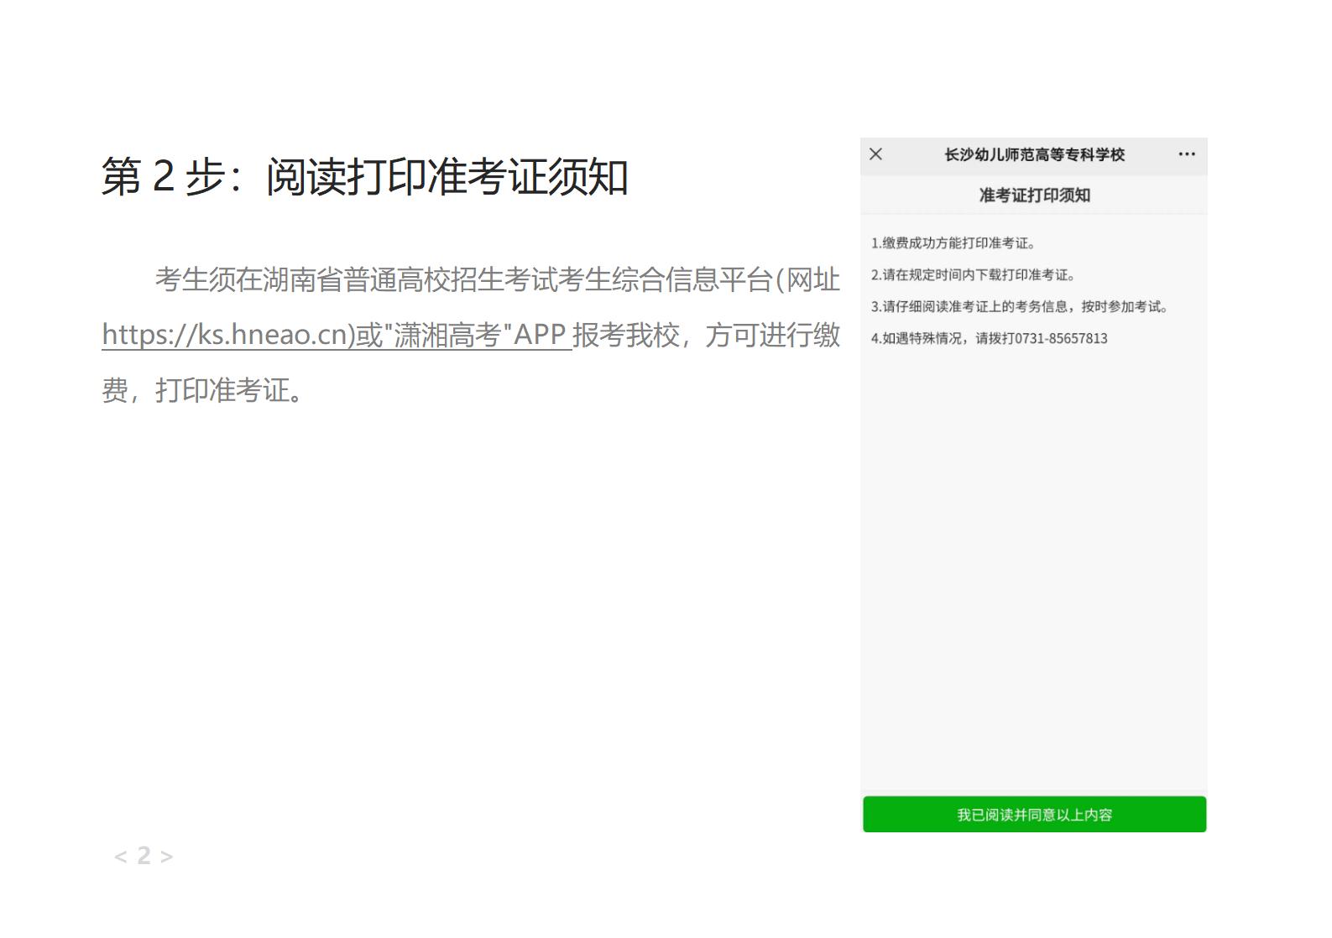Click the page number 2 indicator
The width and height of the screenshot is (1332, 938).
point(144,856)
